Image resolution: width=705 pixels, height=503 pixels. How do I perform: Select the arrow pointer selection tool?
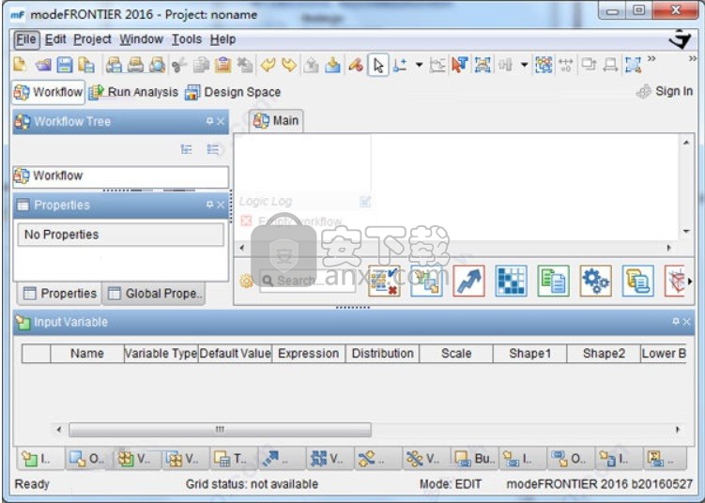[x=378, y=66]
